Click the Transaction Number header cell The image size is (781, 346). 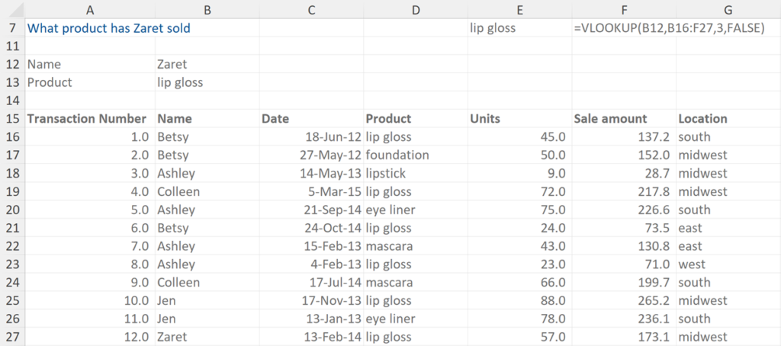point(86,119)
